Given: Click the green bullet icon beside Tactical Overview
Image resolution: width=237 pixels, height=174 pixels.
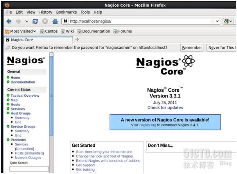Looking at the screenshot, I should [8, 96].
